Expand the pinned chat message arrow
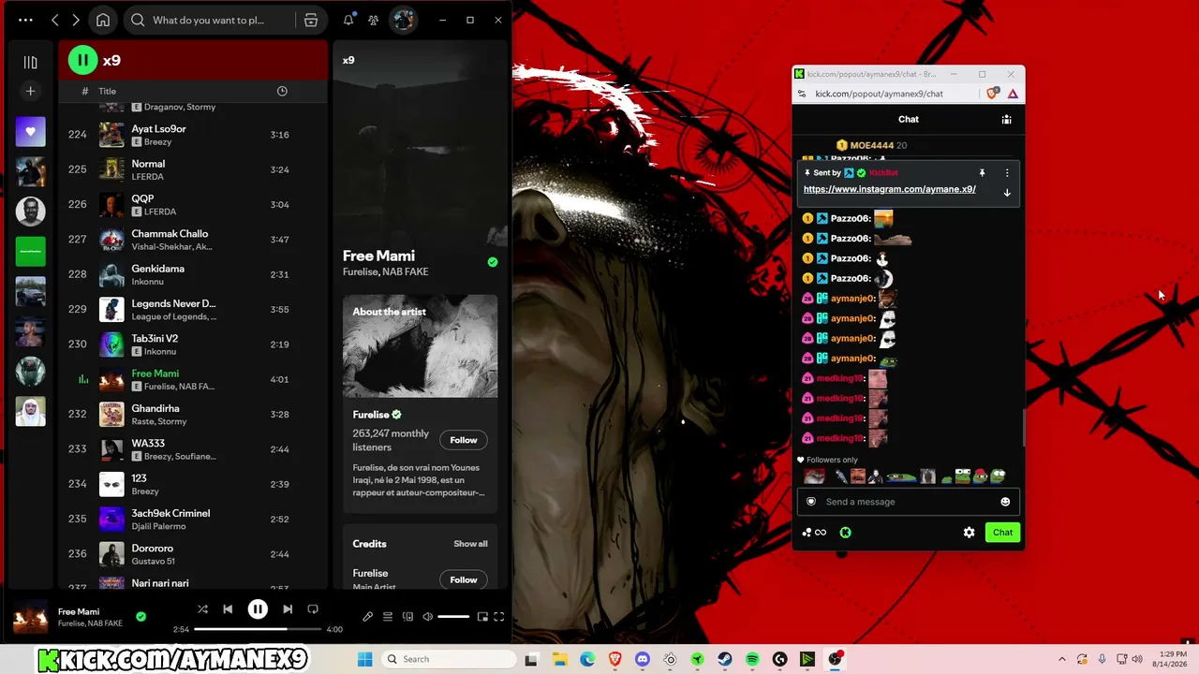1199x674 pixels. click(1007, 193)
